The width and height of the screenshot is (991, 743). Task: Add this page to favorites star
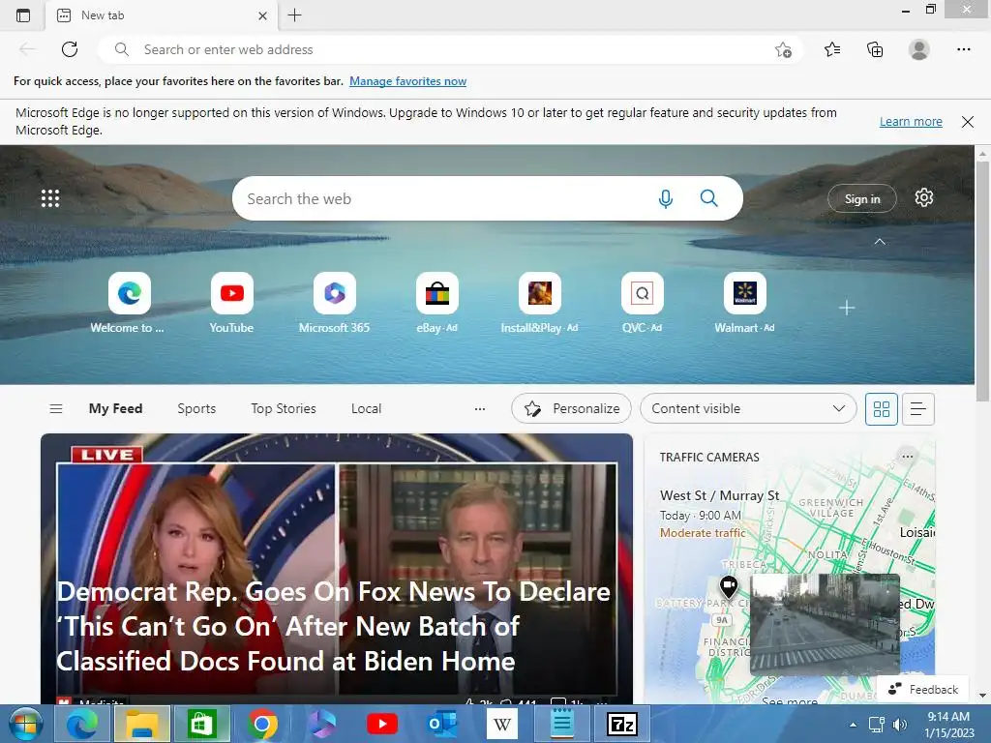783,49
